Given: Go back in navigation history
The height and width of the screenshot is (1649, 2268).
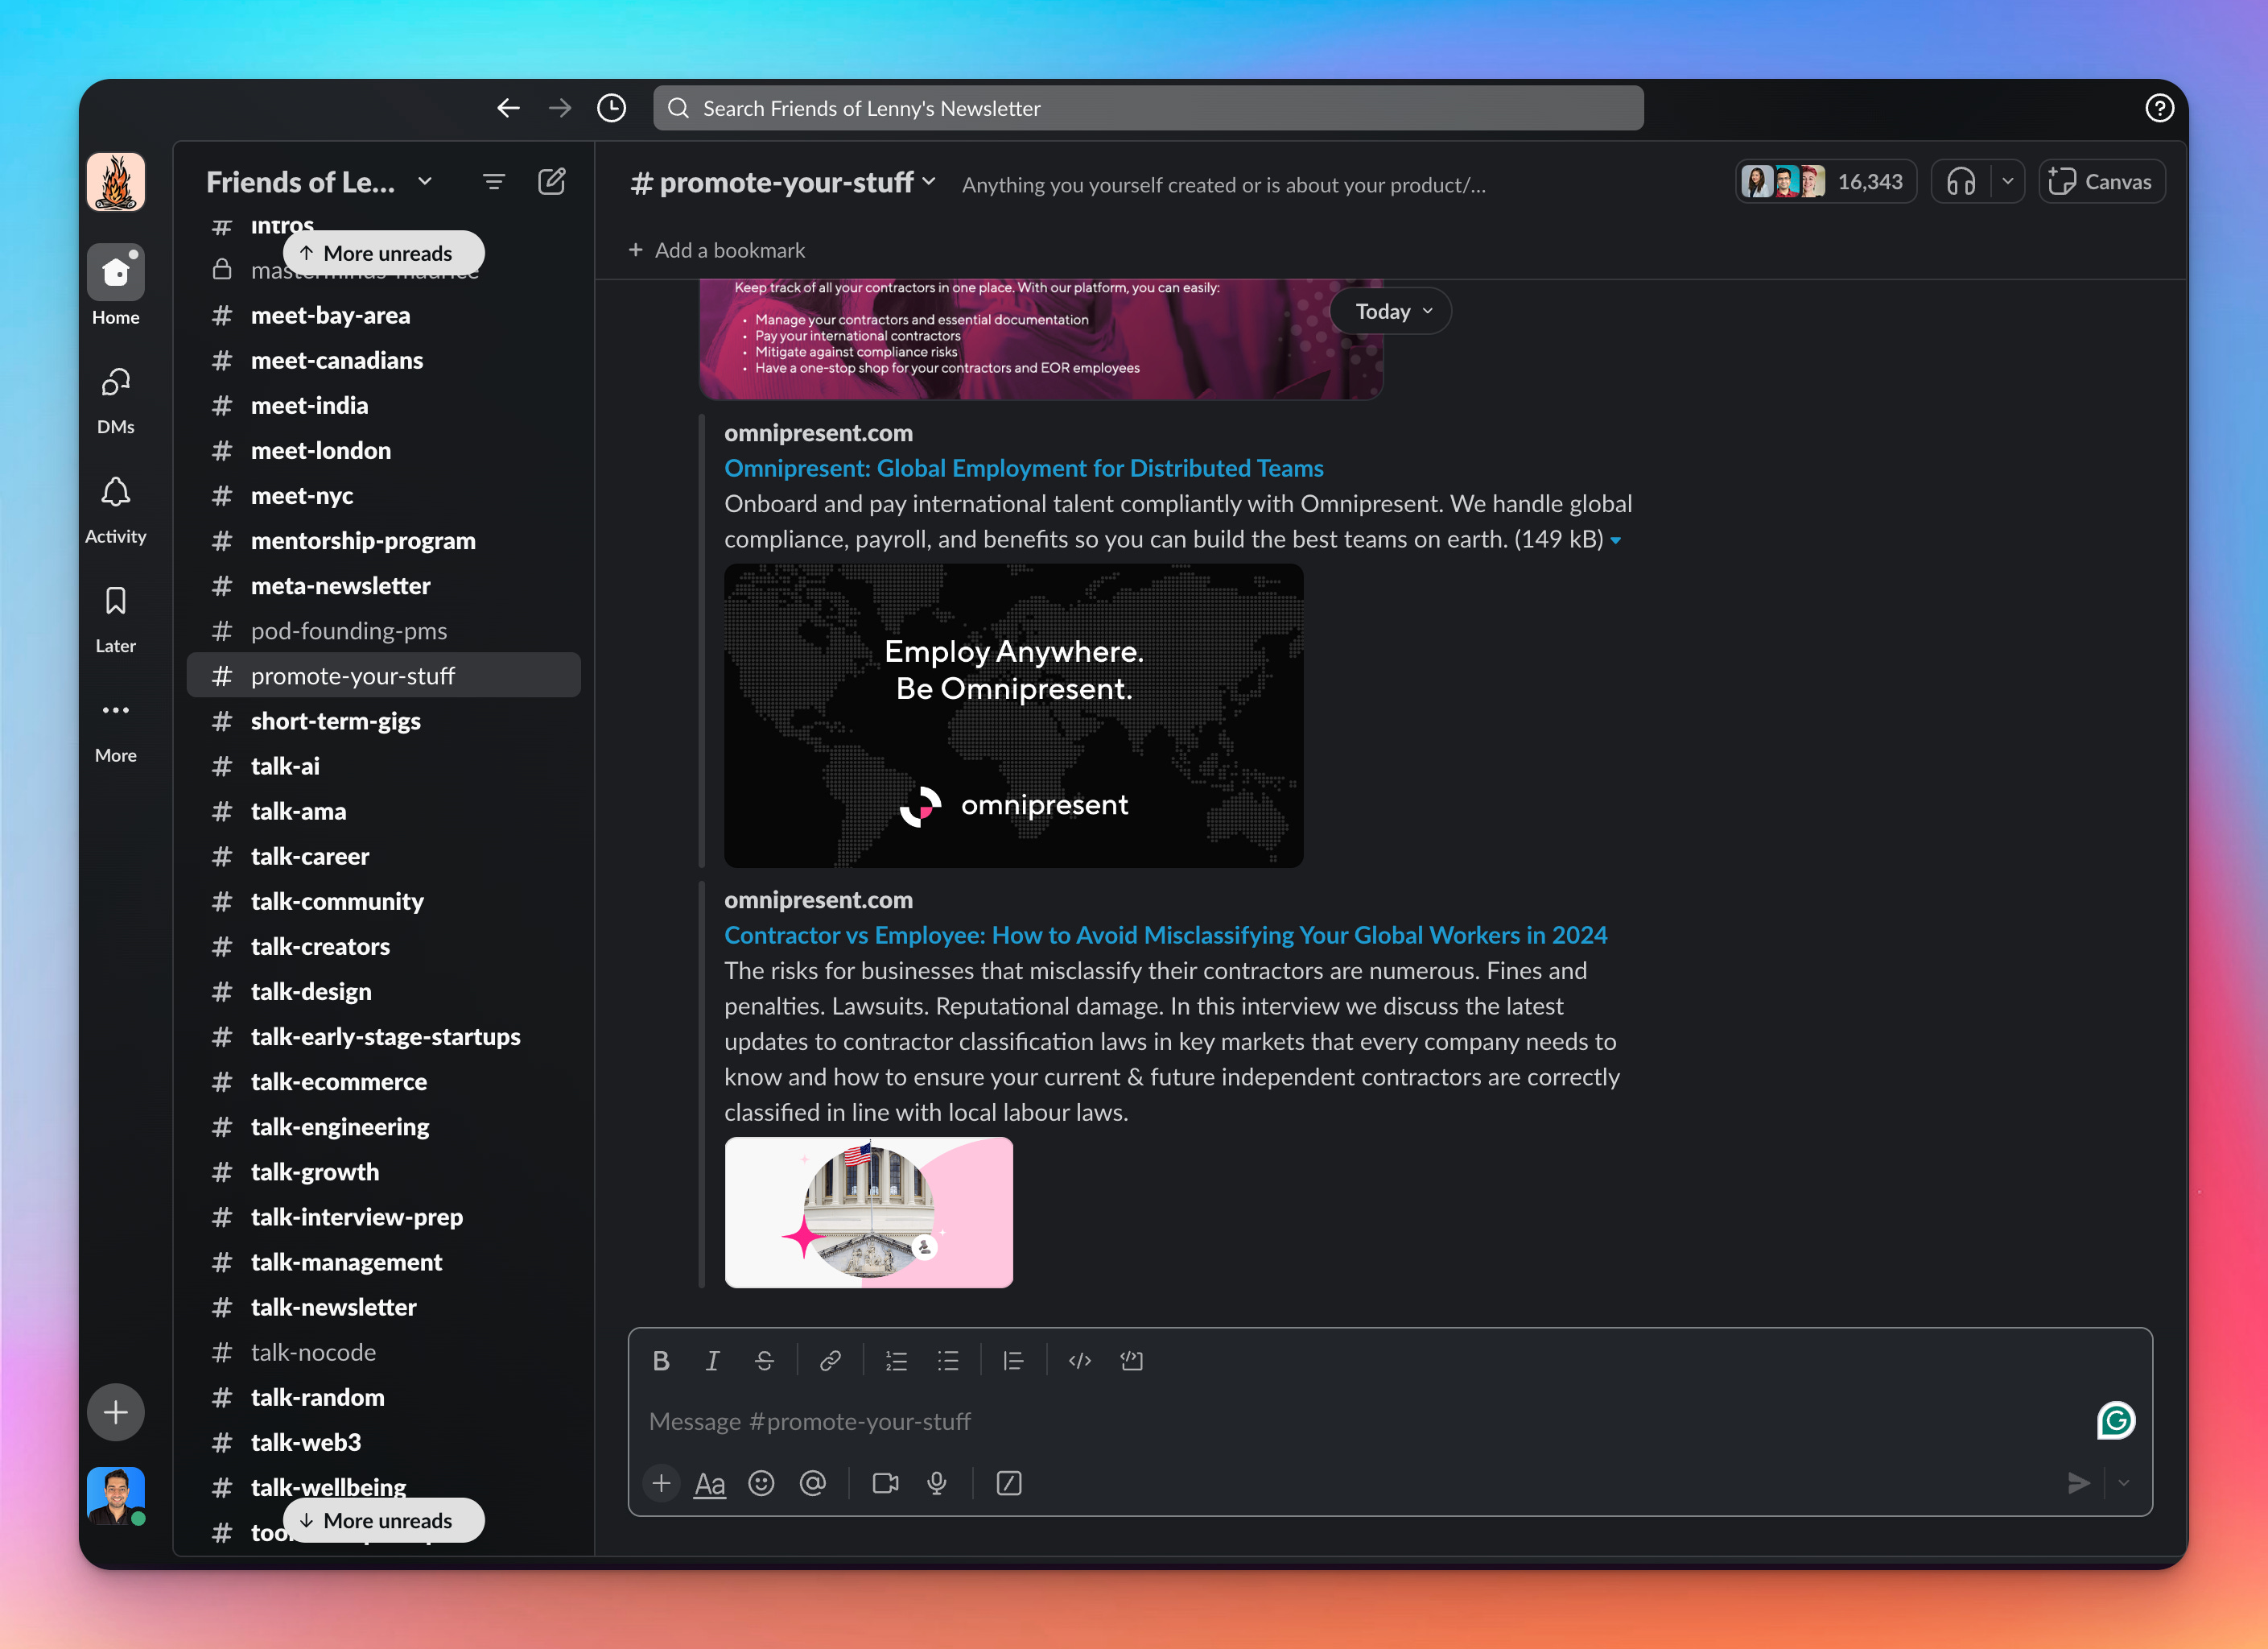Looking at the screenshot, I should (x=508, y=108).
